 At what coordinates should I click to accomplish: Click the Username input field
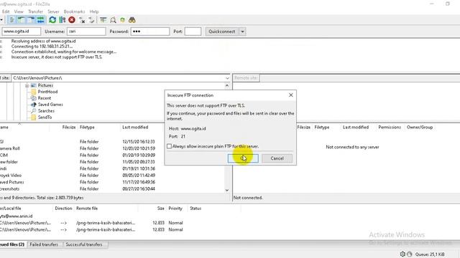(x=86, y=32)
